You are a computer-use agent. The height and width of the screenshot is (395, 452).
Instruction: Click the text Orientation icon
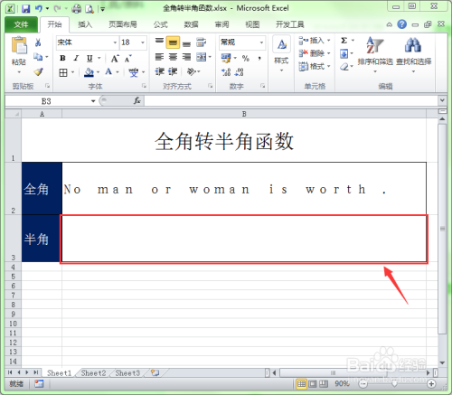(x=192, y=71)
